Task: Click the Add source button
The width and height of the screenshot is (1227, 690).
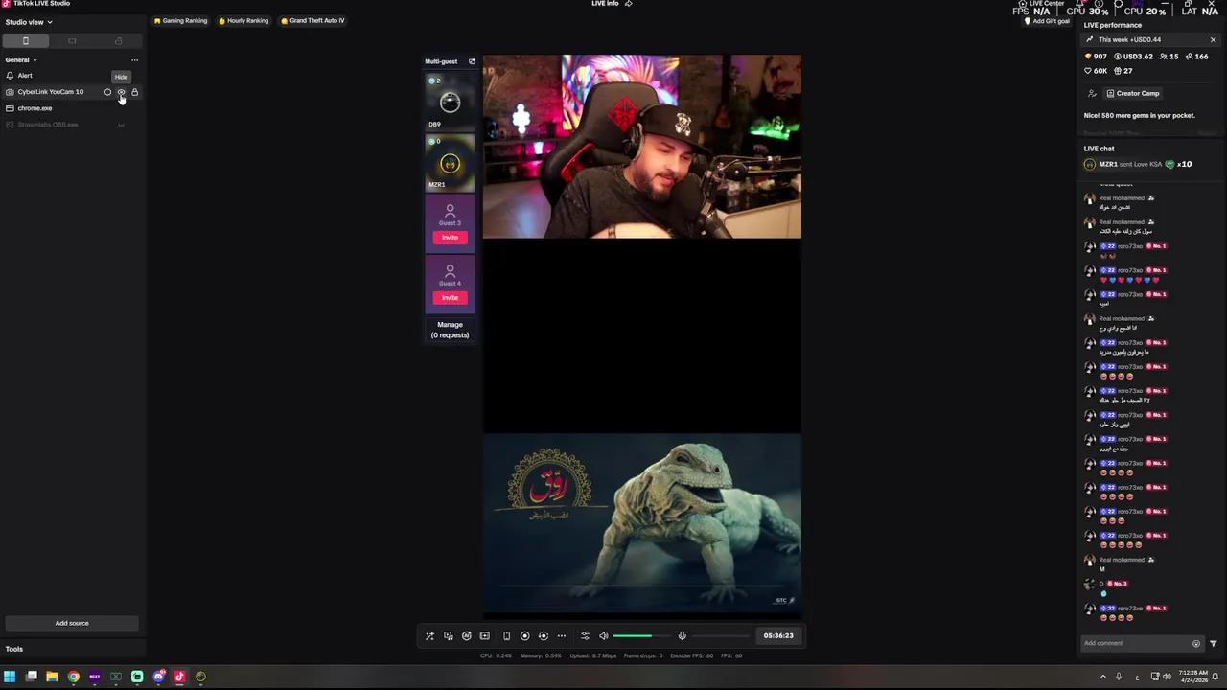Action: 72,623
